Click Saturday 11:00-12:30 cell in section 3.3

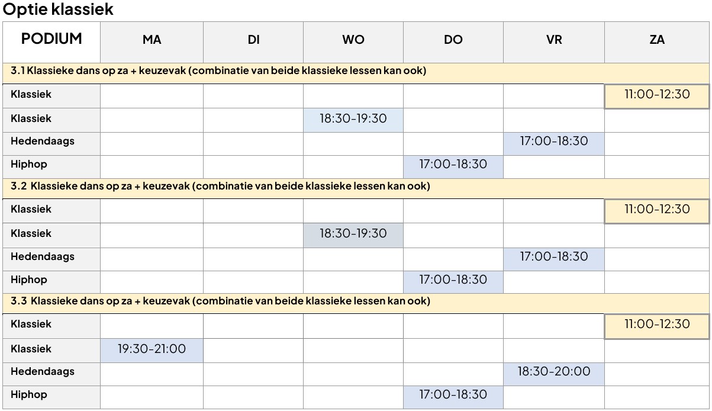click(x=657, y=326)
